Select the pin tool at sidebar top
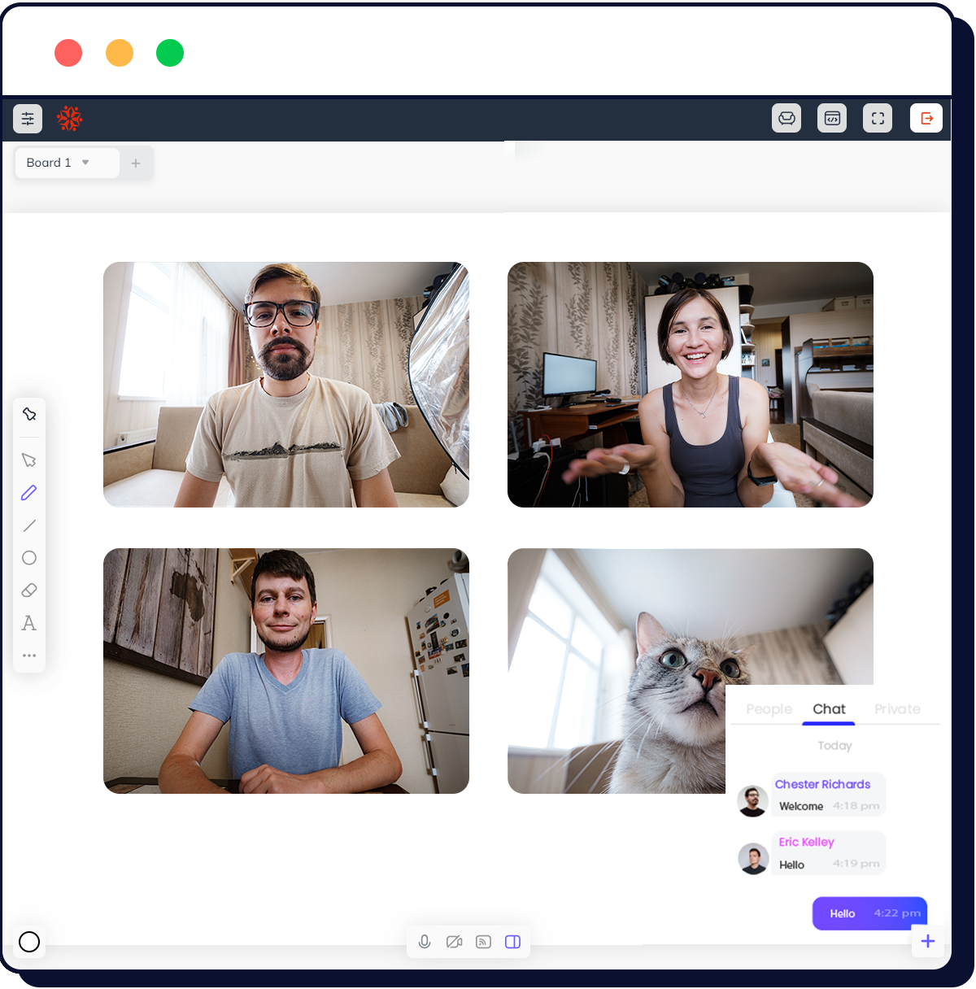The image size is (976, 989). click(29, 413)
